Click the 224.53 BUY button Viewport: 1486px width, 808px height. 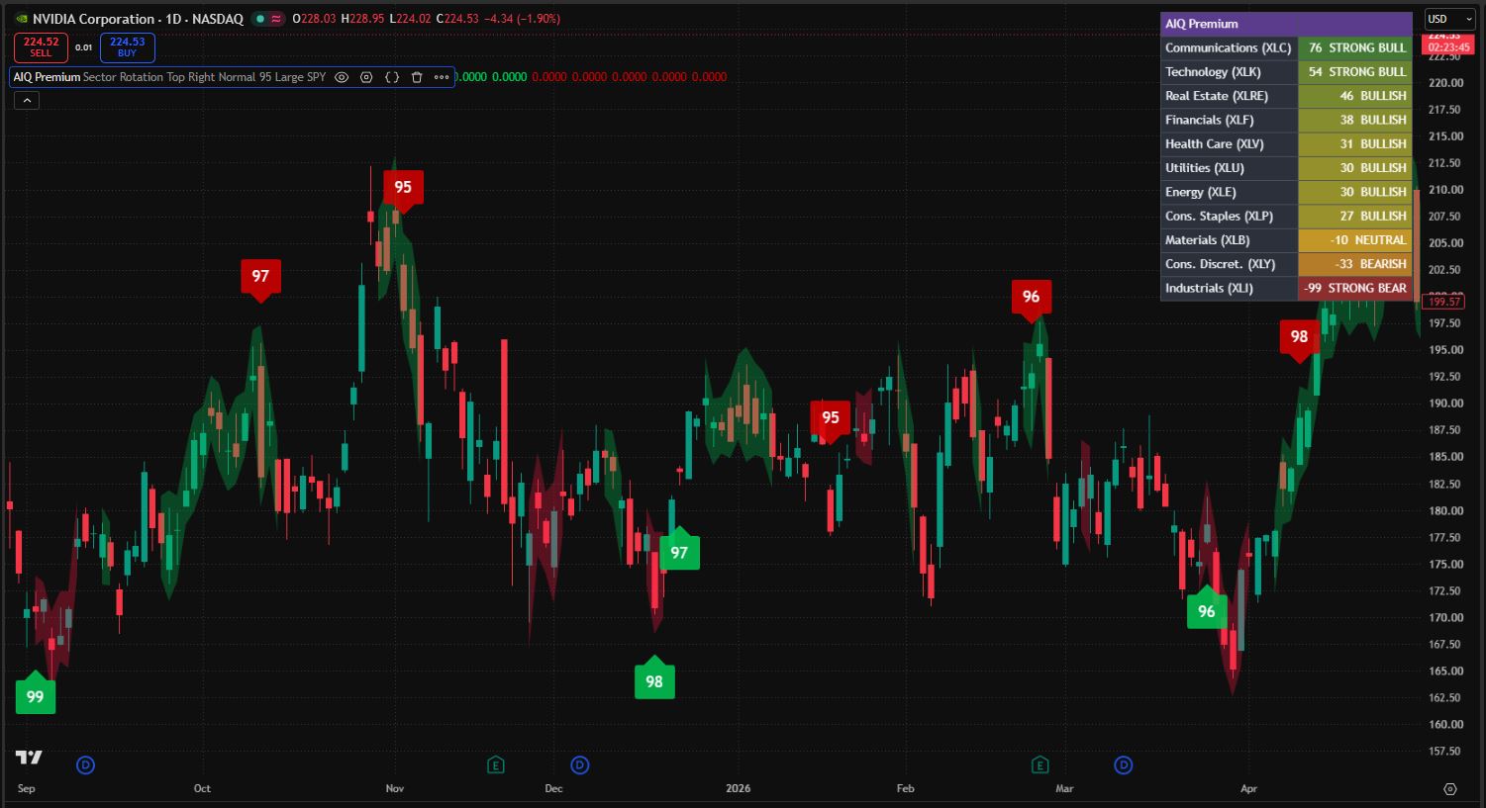click(x=128, y=47)
